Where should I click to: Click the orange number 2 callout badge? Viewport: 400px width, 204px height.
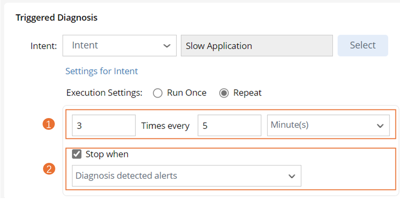pos(49,169)
